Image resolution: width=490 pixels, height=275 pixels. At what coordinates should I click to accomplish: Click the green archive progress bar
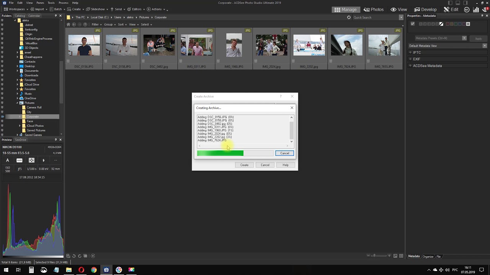[235, 153]
